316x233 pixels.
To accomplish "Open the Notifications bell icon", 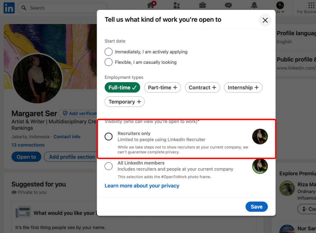I will coord(254,5).
